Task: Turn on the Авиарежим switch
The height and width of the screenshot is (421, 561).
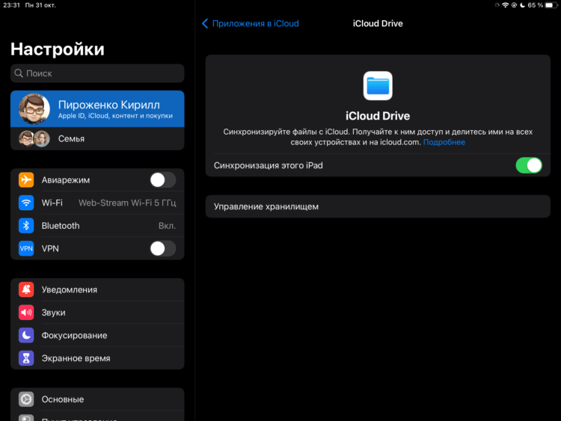Action: coord(163,180)
